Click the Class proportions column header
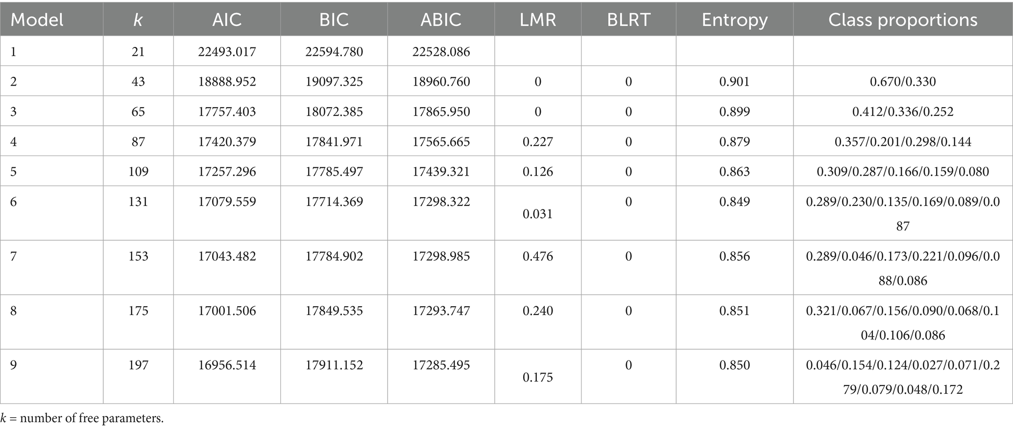1013x429 pixels. click(x=903, y=20)
